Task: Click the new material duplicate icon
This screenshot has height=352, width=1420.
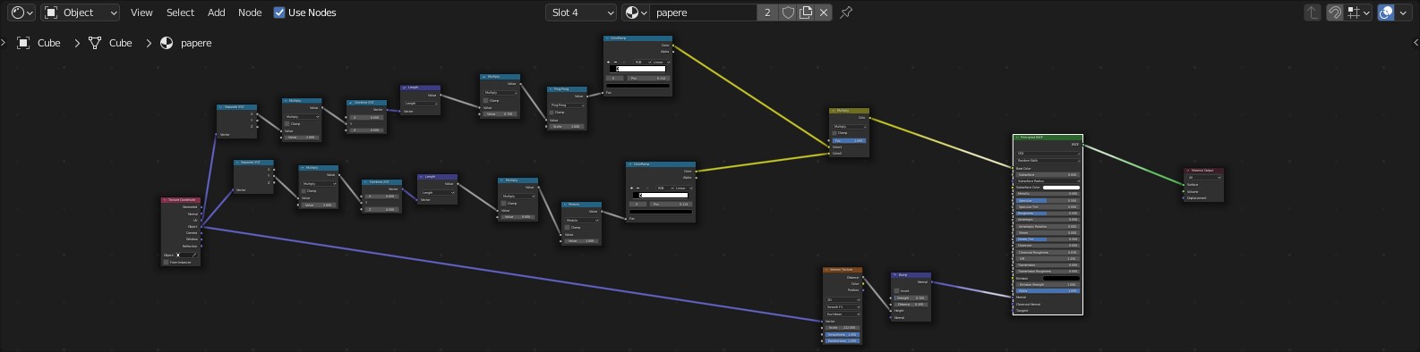Action: click(806, 13)
